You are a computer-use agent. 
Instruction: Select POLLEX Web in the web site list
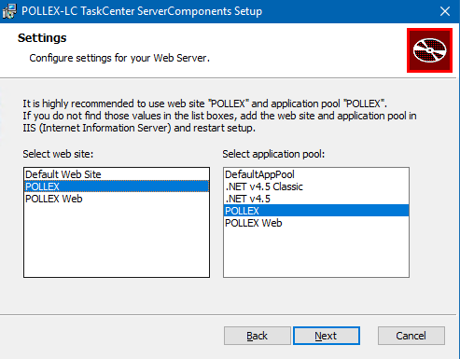[x=117, y=199]
